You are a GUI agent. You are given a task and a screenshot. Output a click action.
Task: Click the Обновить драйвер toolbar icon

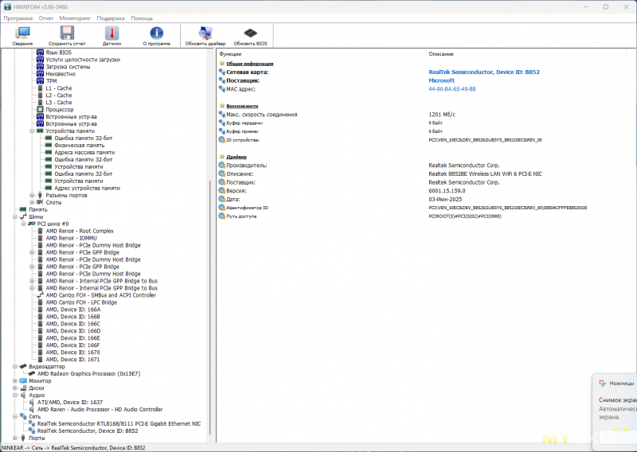[205, 36]
